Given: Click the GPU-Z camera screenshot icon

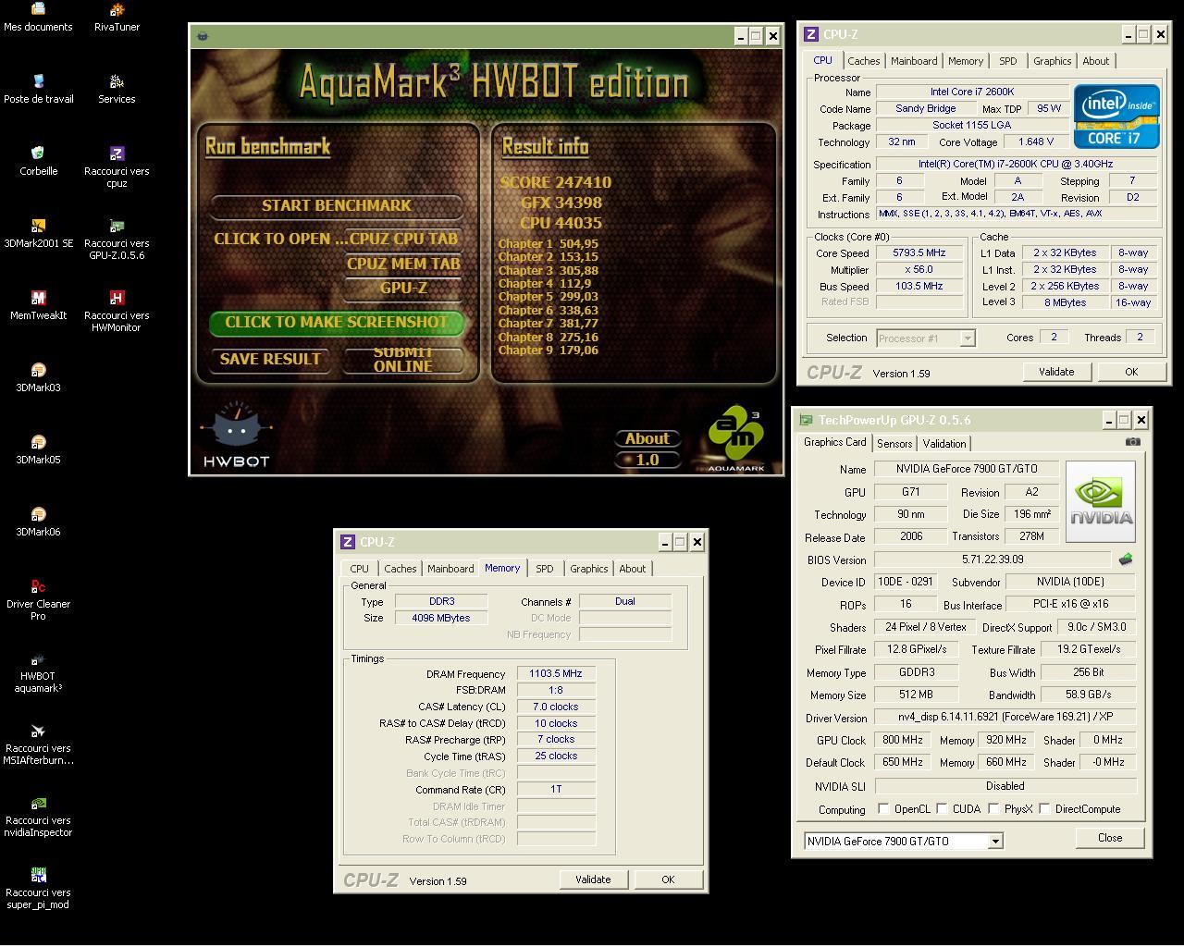Looking at the screenshot, I should [1132, 442].
